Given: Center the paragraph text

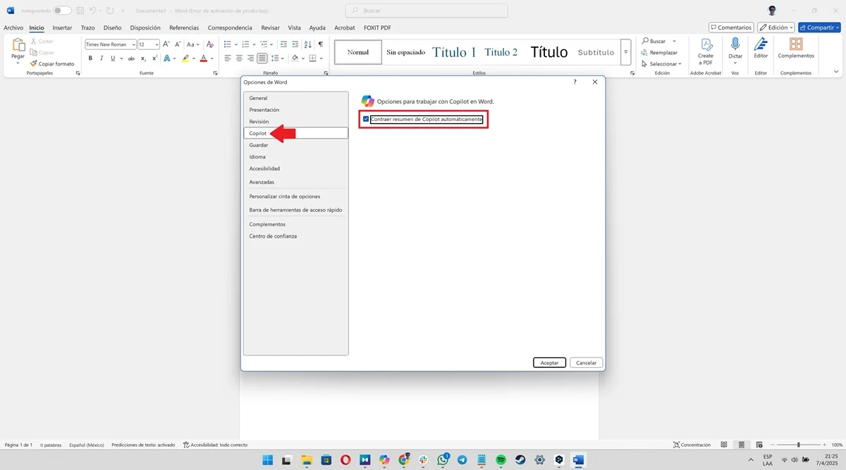Looking at the screenshot, I should (239, 58).
